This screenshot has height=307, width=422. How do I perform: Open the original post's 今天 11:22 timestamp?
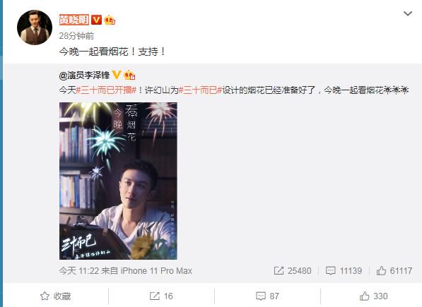click(79, 271)
